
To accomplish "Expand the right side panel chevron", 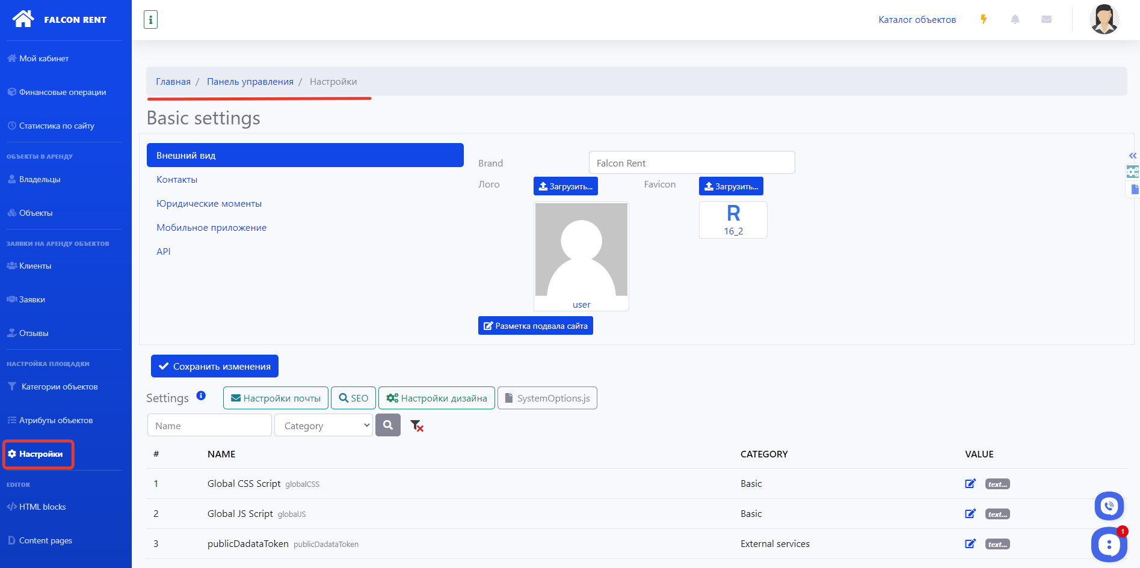I will click(x=1133, y=156).
